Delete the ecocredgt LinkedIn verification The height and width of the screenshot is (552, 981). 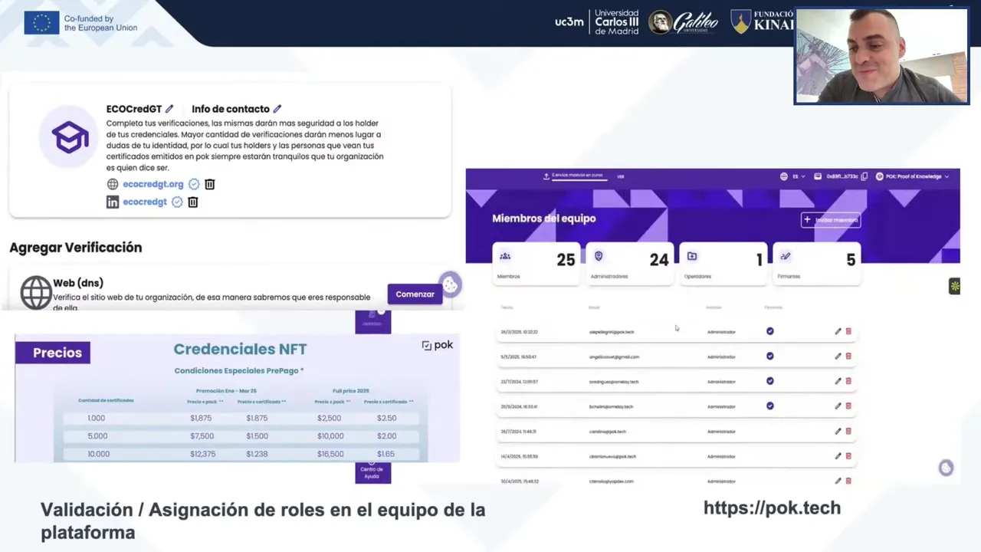(x=193, y=202)
